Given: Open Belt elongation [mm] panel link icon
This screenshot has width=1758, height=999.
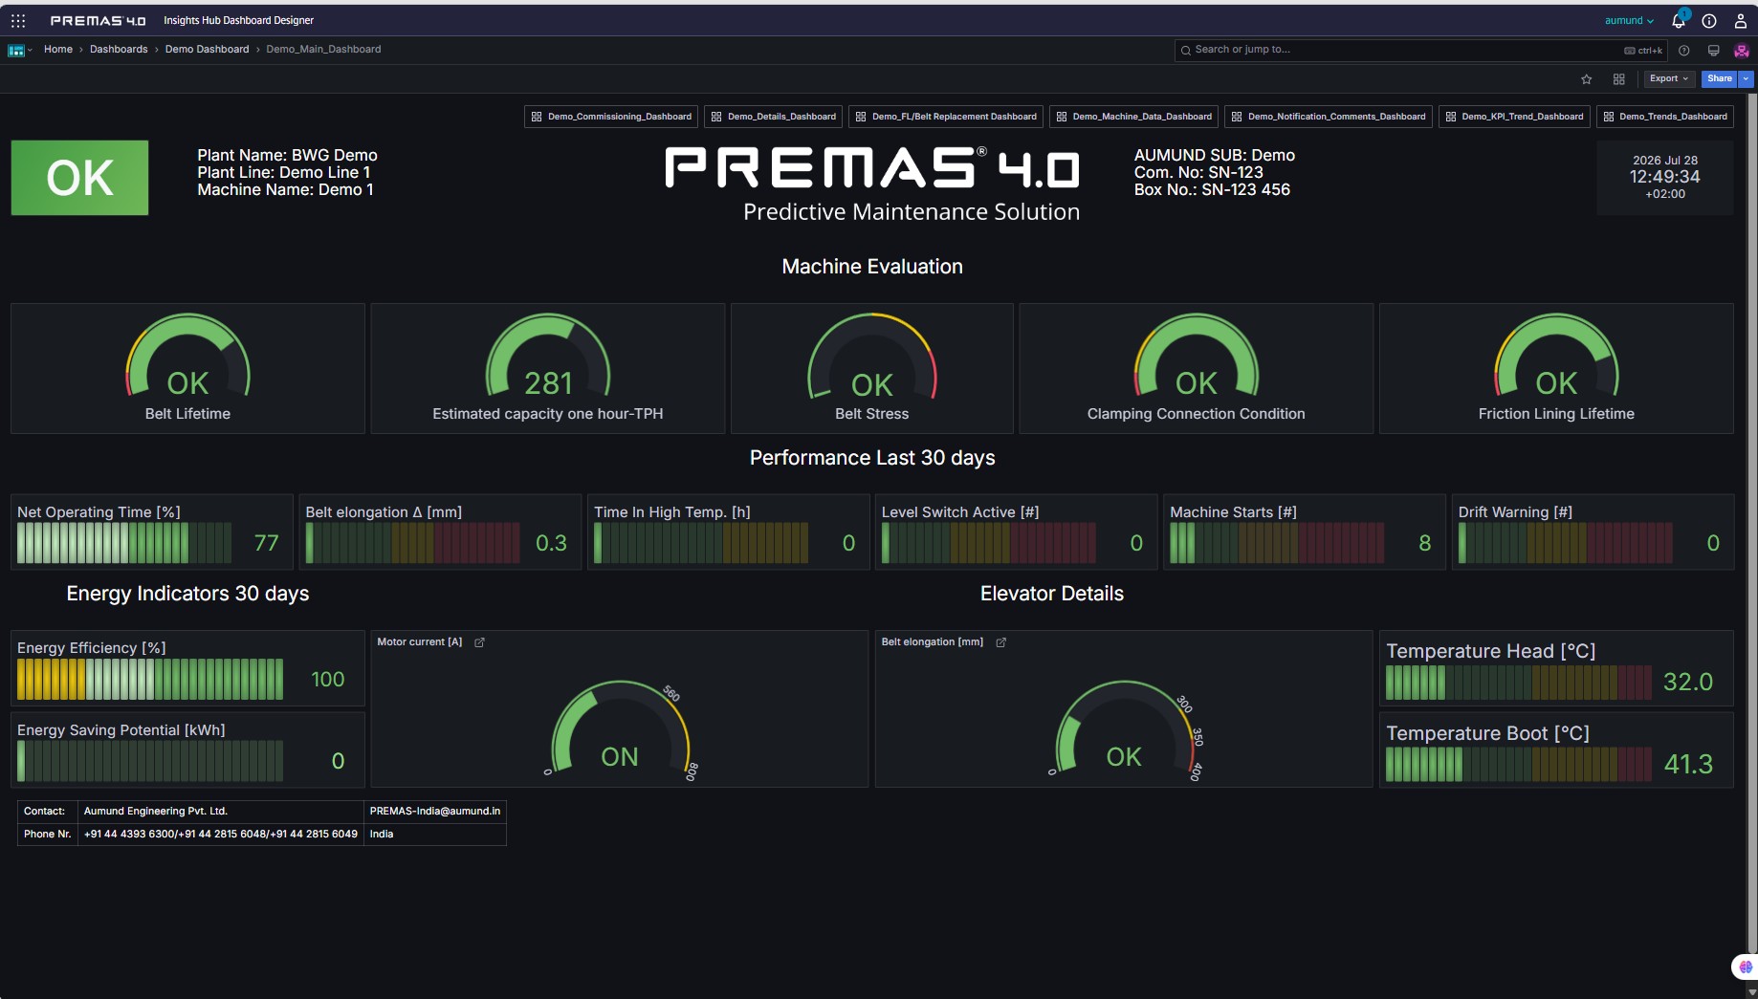Looking at the screenshot, I should pos(1001,642).
